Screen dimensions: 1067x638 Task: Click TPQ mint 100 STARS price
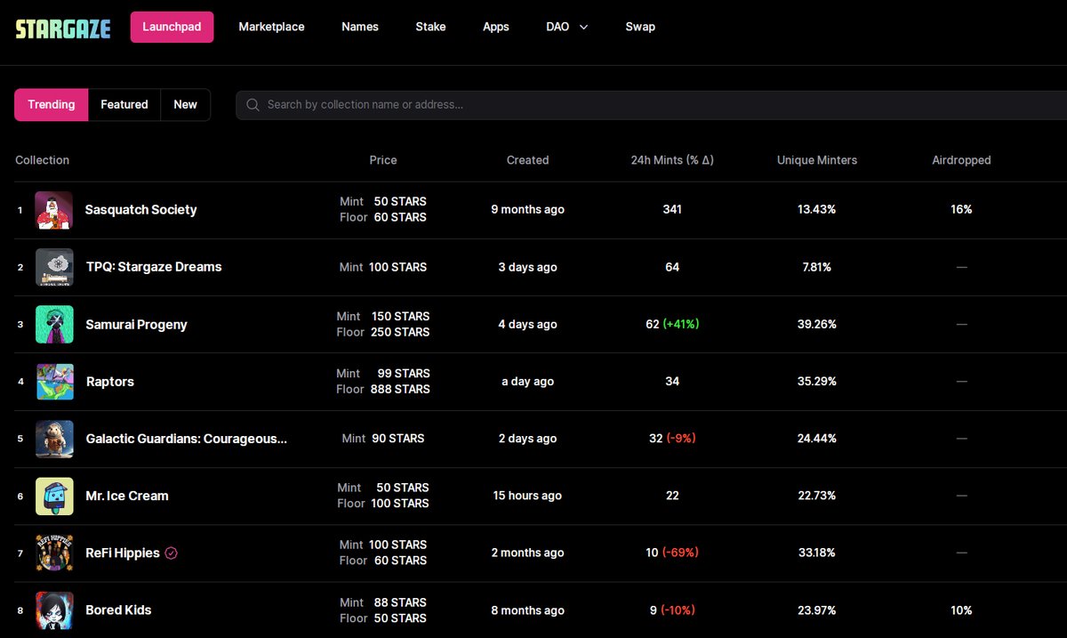pos(397,267)
